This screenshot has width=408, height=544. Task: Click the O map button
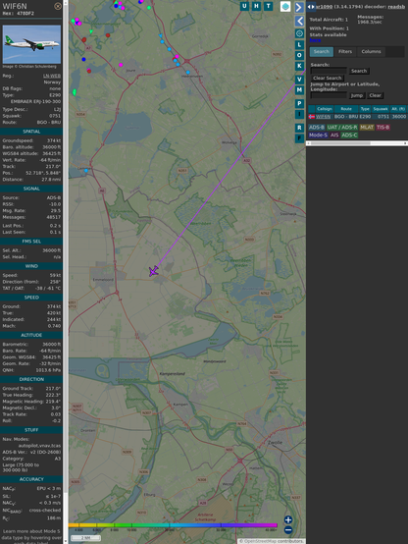pyautogui.click(x=299, y=55)
